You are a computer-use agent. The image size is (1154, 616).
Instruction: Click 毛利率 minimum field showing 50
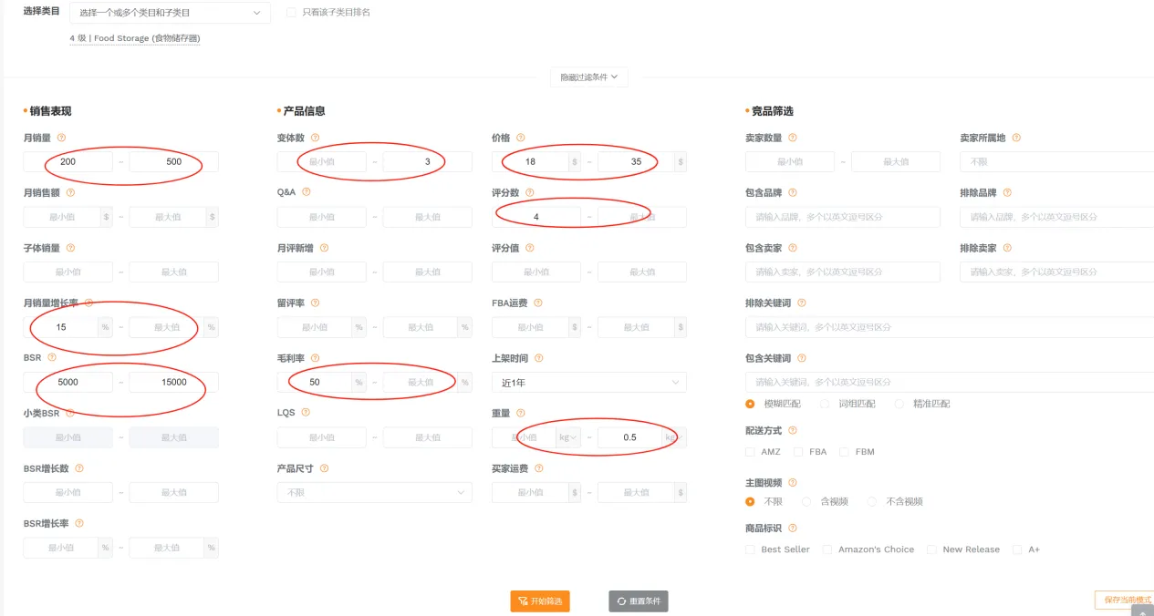[x=315, y=383]
